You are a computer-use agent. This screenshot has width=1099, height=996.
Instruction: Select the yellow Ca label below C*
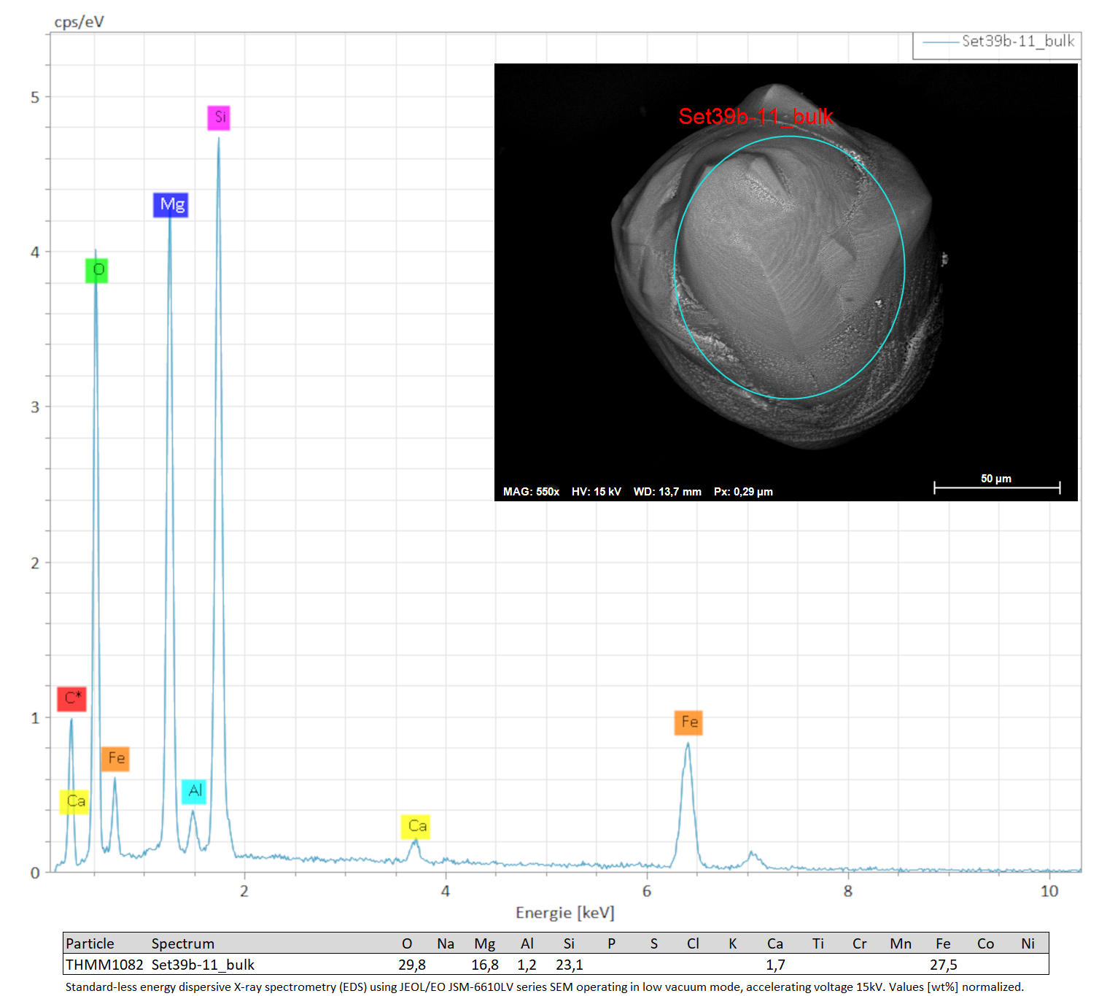point(74,802)
